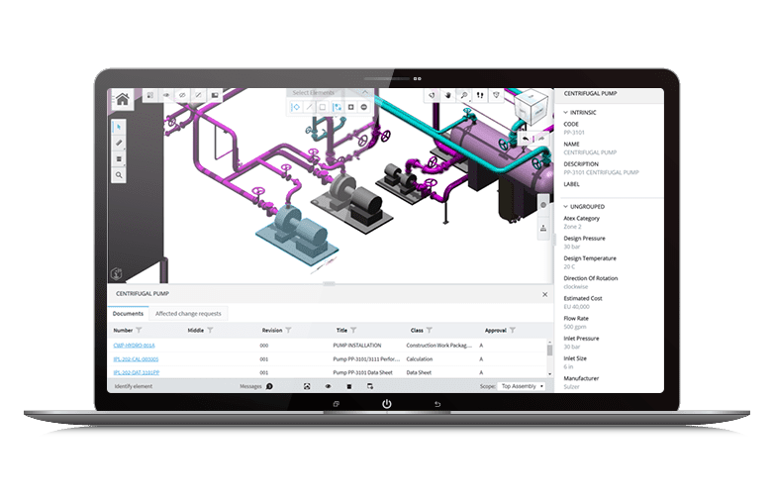
Task: Select the measure ruler tool
Action: 119,143
